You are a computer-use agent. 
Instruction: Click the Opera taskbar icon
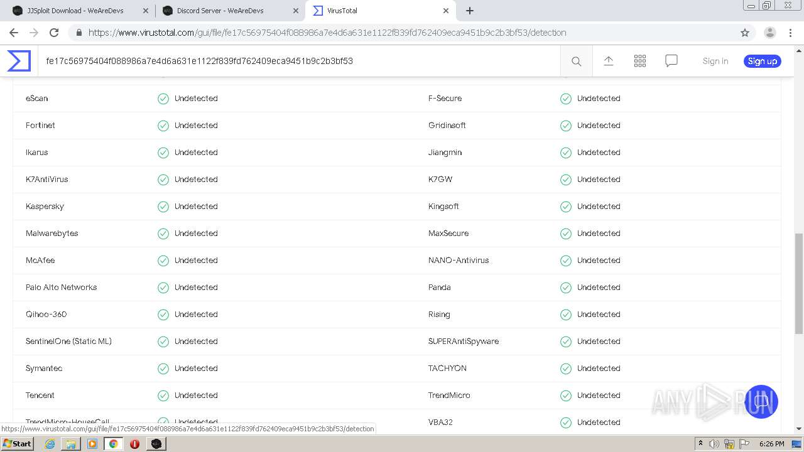[134, 444]
